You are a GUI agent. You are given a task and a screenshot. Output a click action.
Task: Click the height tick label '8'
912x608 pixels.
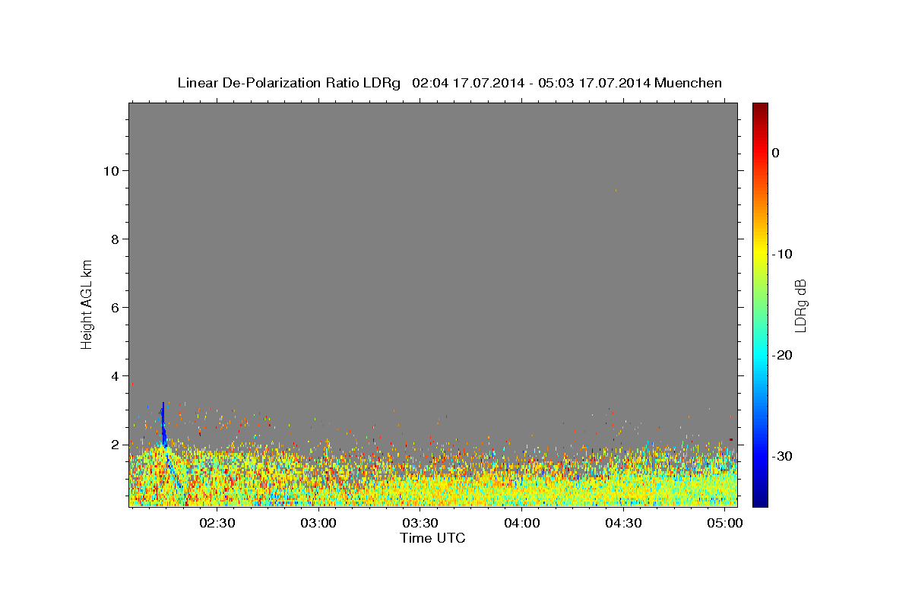click(x=114, y=239)
